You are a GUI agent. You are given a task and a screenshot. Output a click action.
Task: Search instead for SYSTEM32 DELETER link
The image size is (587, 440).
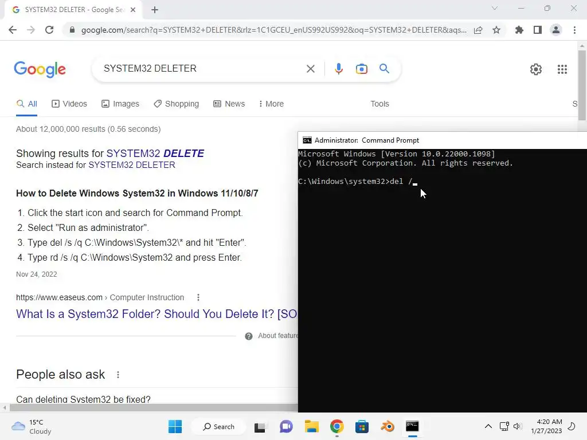click(x=132, y=165)
